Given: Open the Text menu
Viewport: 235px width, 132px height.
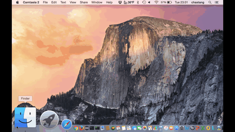Looking at the screenshot, I should pyautogui.click(x=63, y=2).
